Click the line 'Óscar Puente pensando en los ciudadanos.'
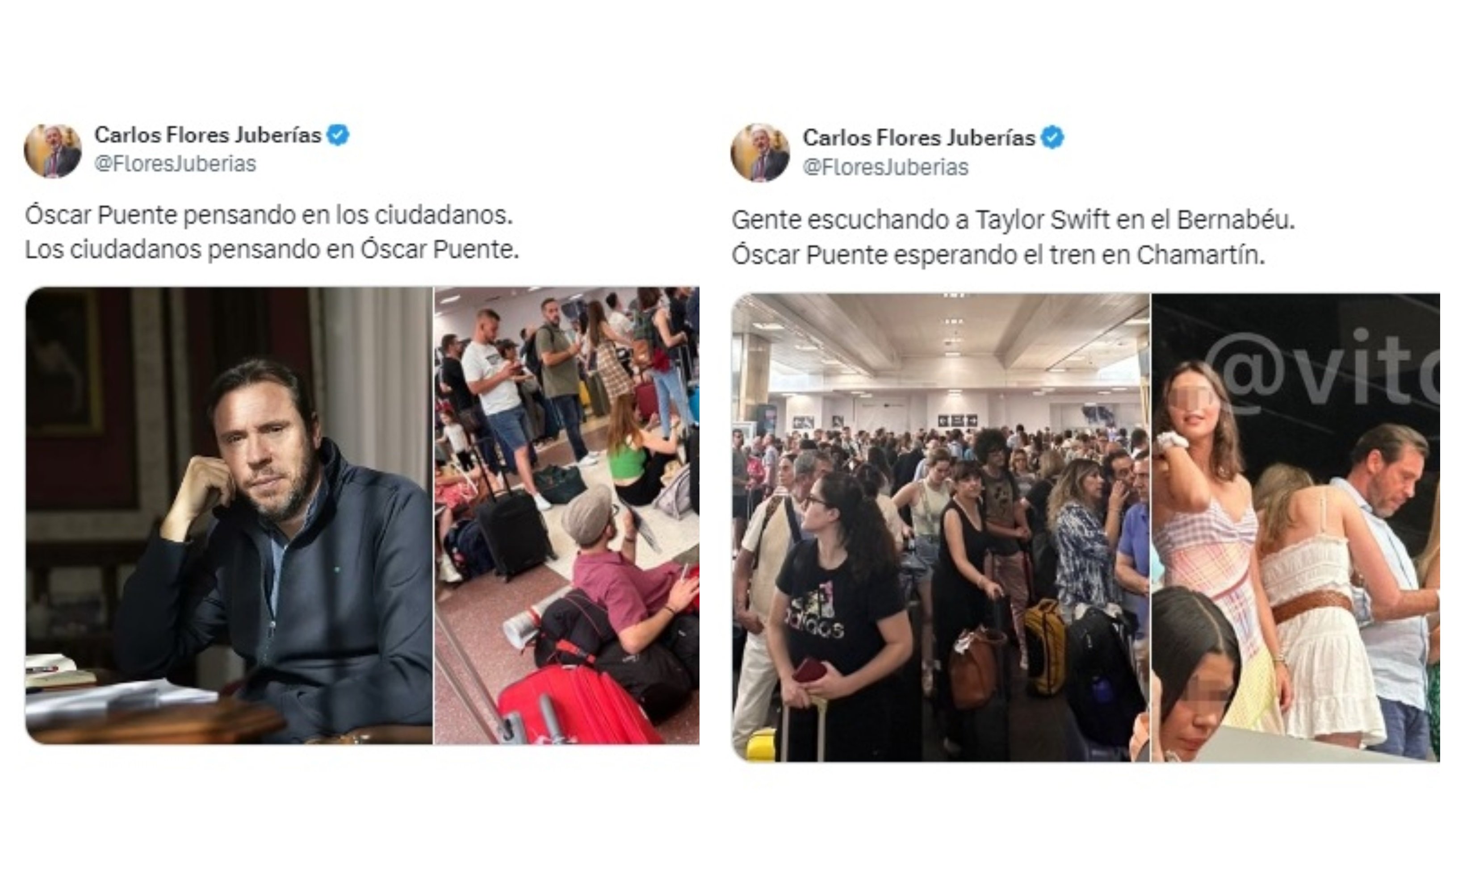1458x876 pixels. [x=269, y=216]
